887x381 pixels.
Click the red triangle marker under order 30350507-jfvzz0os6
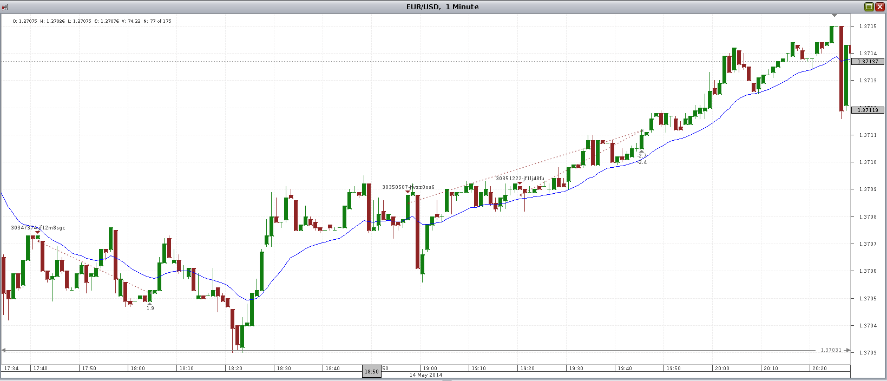coord(408,192)
